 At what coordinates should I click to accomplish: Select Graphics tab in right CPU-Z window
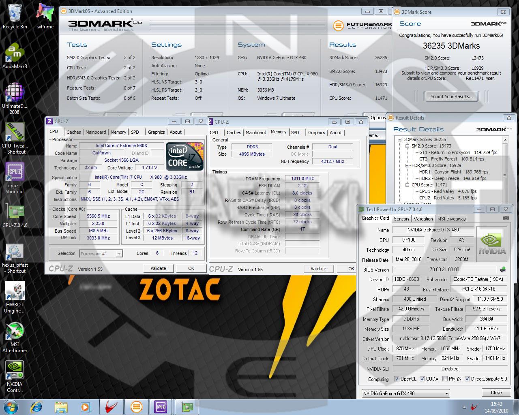point(316,133)
